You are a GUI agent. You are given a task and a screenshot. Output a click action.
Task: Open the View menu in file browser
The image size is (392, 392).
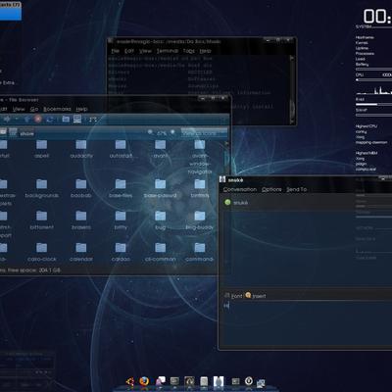point(19,109)
